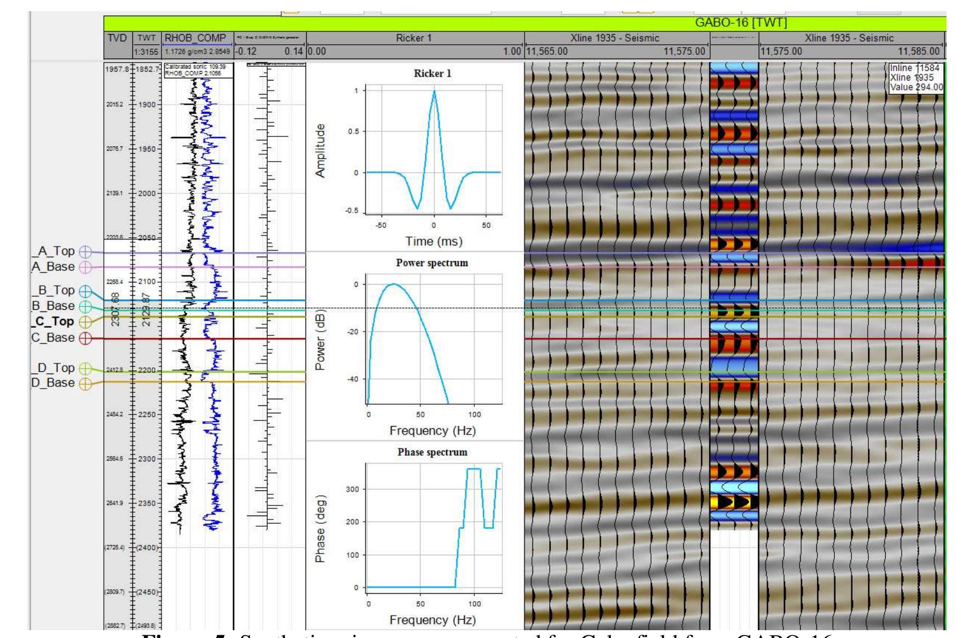Click the 0.14 reflectivity scale maximum
Screen dimensions: 956x638
pos(293,51)
